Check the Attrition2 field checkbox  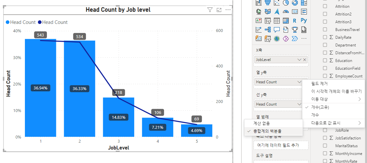[x=325, y=14]
